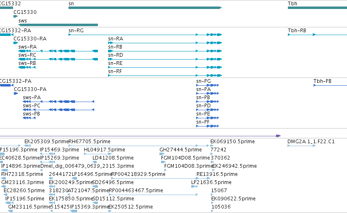Click the GM23116.3prime EST label
Image resolution: width=347 pixels, height=213 pixels.
point(22,182)
